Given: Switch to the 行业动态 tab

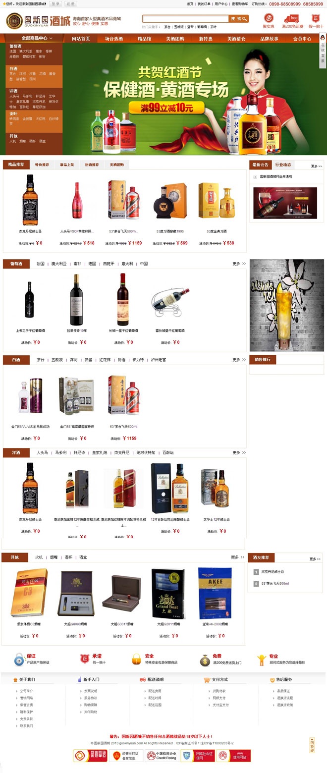Looking at the screenshot, I should (283, 165).
